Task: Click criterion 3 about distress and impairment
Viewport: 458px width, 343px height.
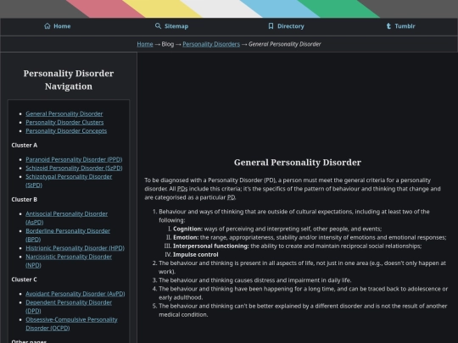Action: click(255, 280)
